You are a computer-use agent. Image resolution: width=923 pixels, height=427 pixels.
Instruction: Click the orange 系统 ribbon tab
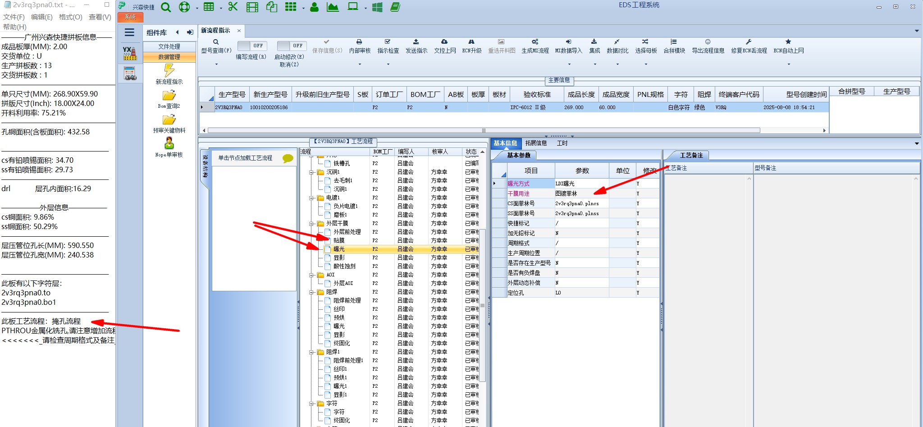click(130, 17)
